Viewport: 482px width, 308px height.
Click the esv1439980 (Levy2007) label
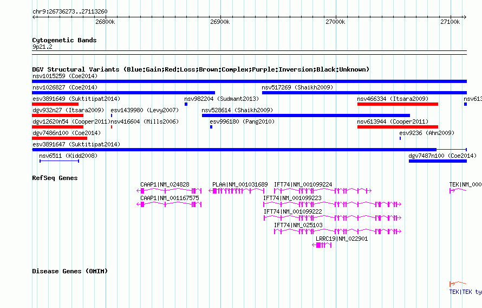[145, 110]
